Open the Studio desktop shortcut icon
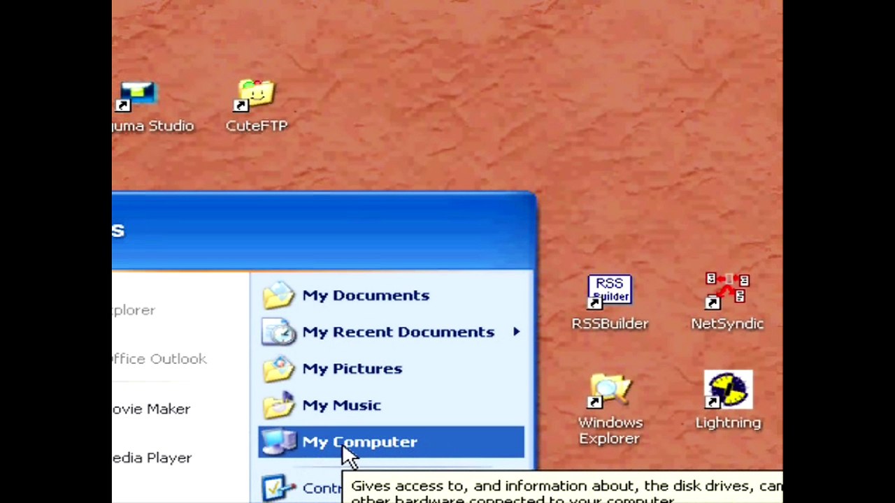This screenshot has height=503, width=895. tap(137, 96)
